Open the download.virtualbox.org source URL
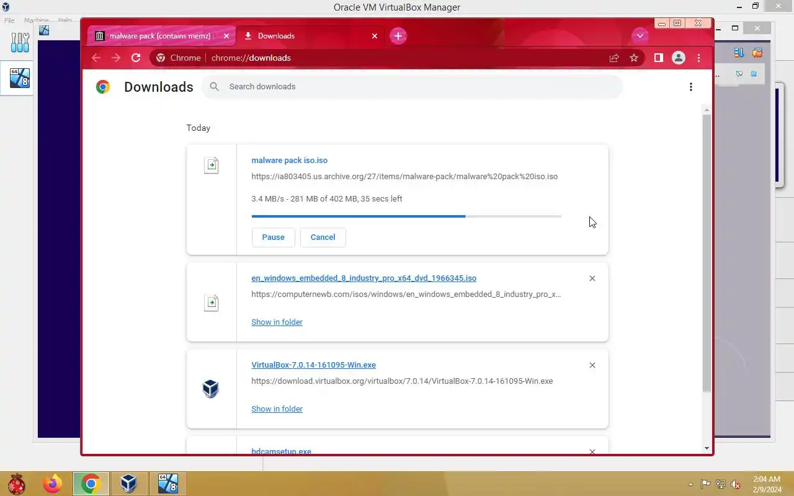794x496 pixels. coord(402,381)
